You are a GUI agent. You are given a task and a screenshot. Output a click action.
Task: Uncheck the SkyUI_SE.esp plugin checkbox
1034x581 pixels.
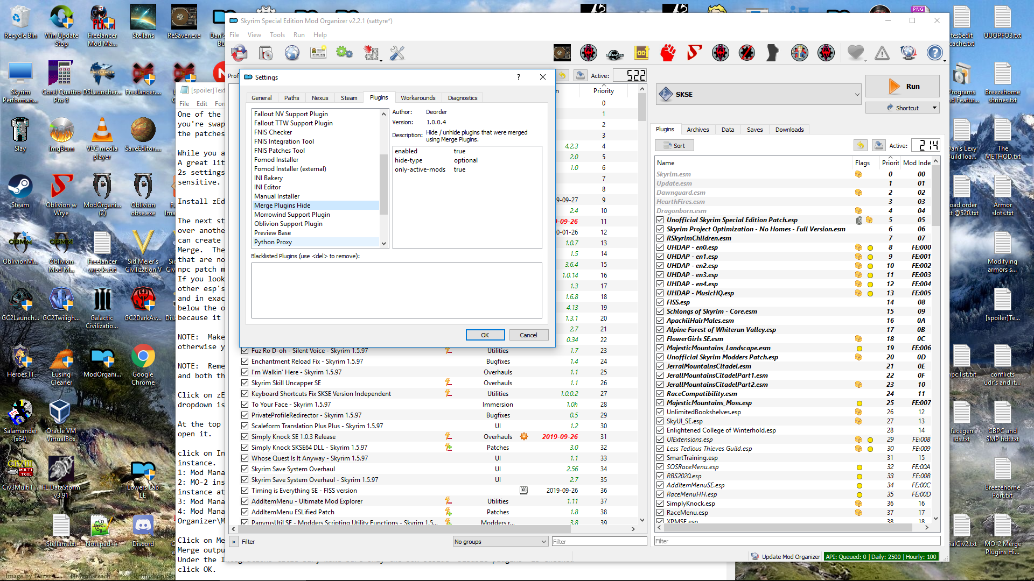point(660,421)
